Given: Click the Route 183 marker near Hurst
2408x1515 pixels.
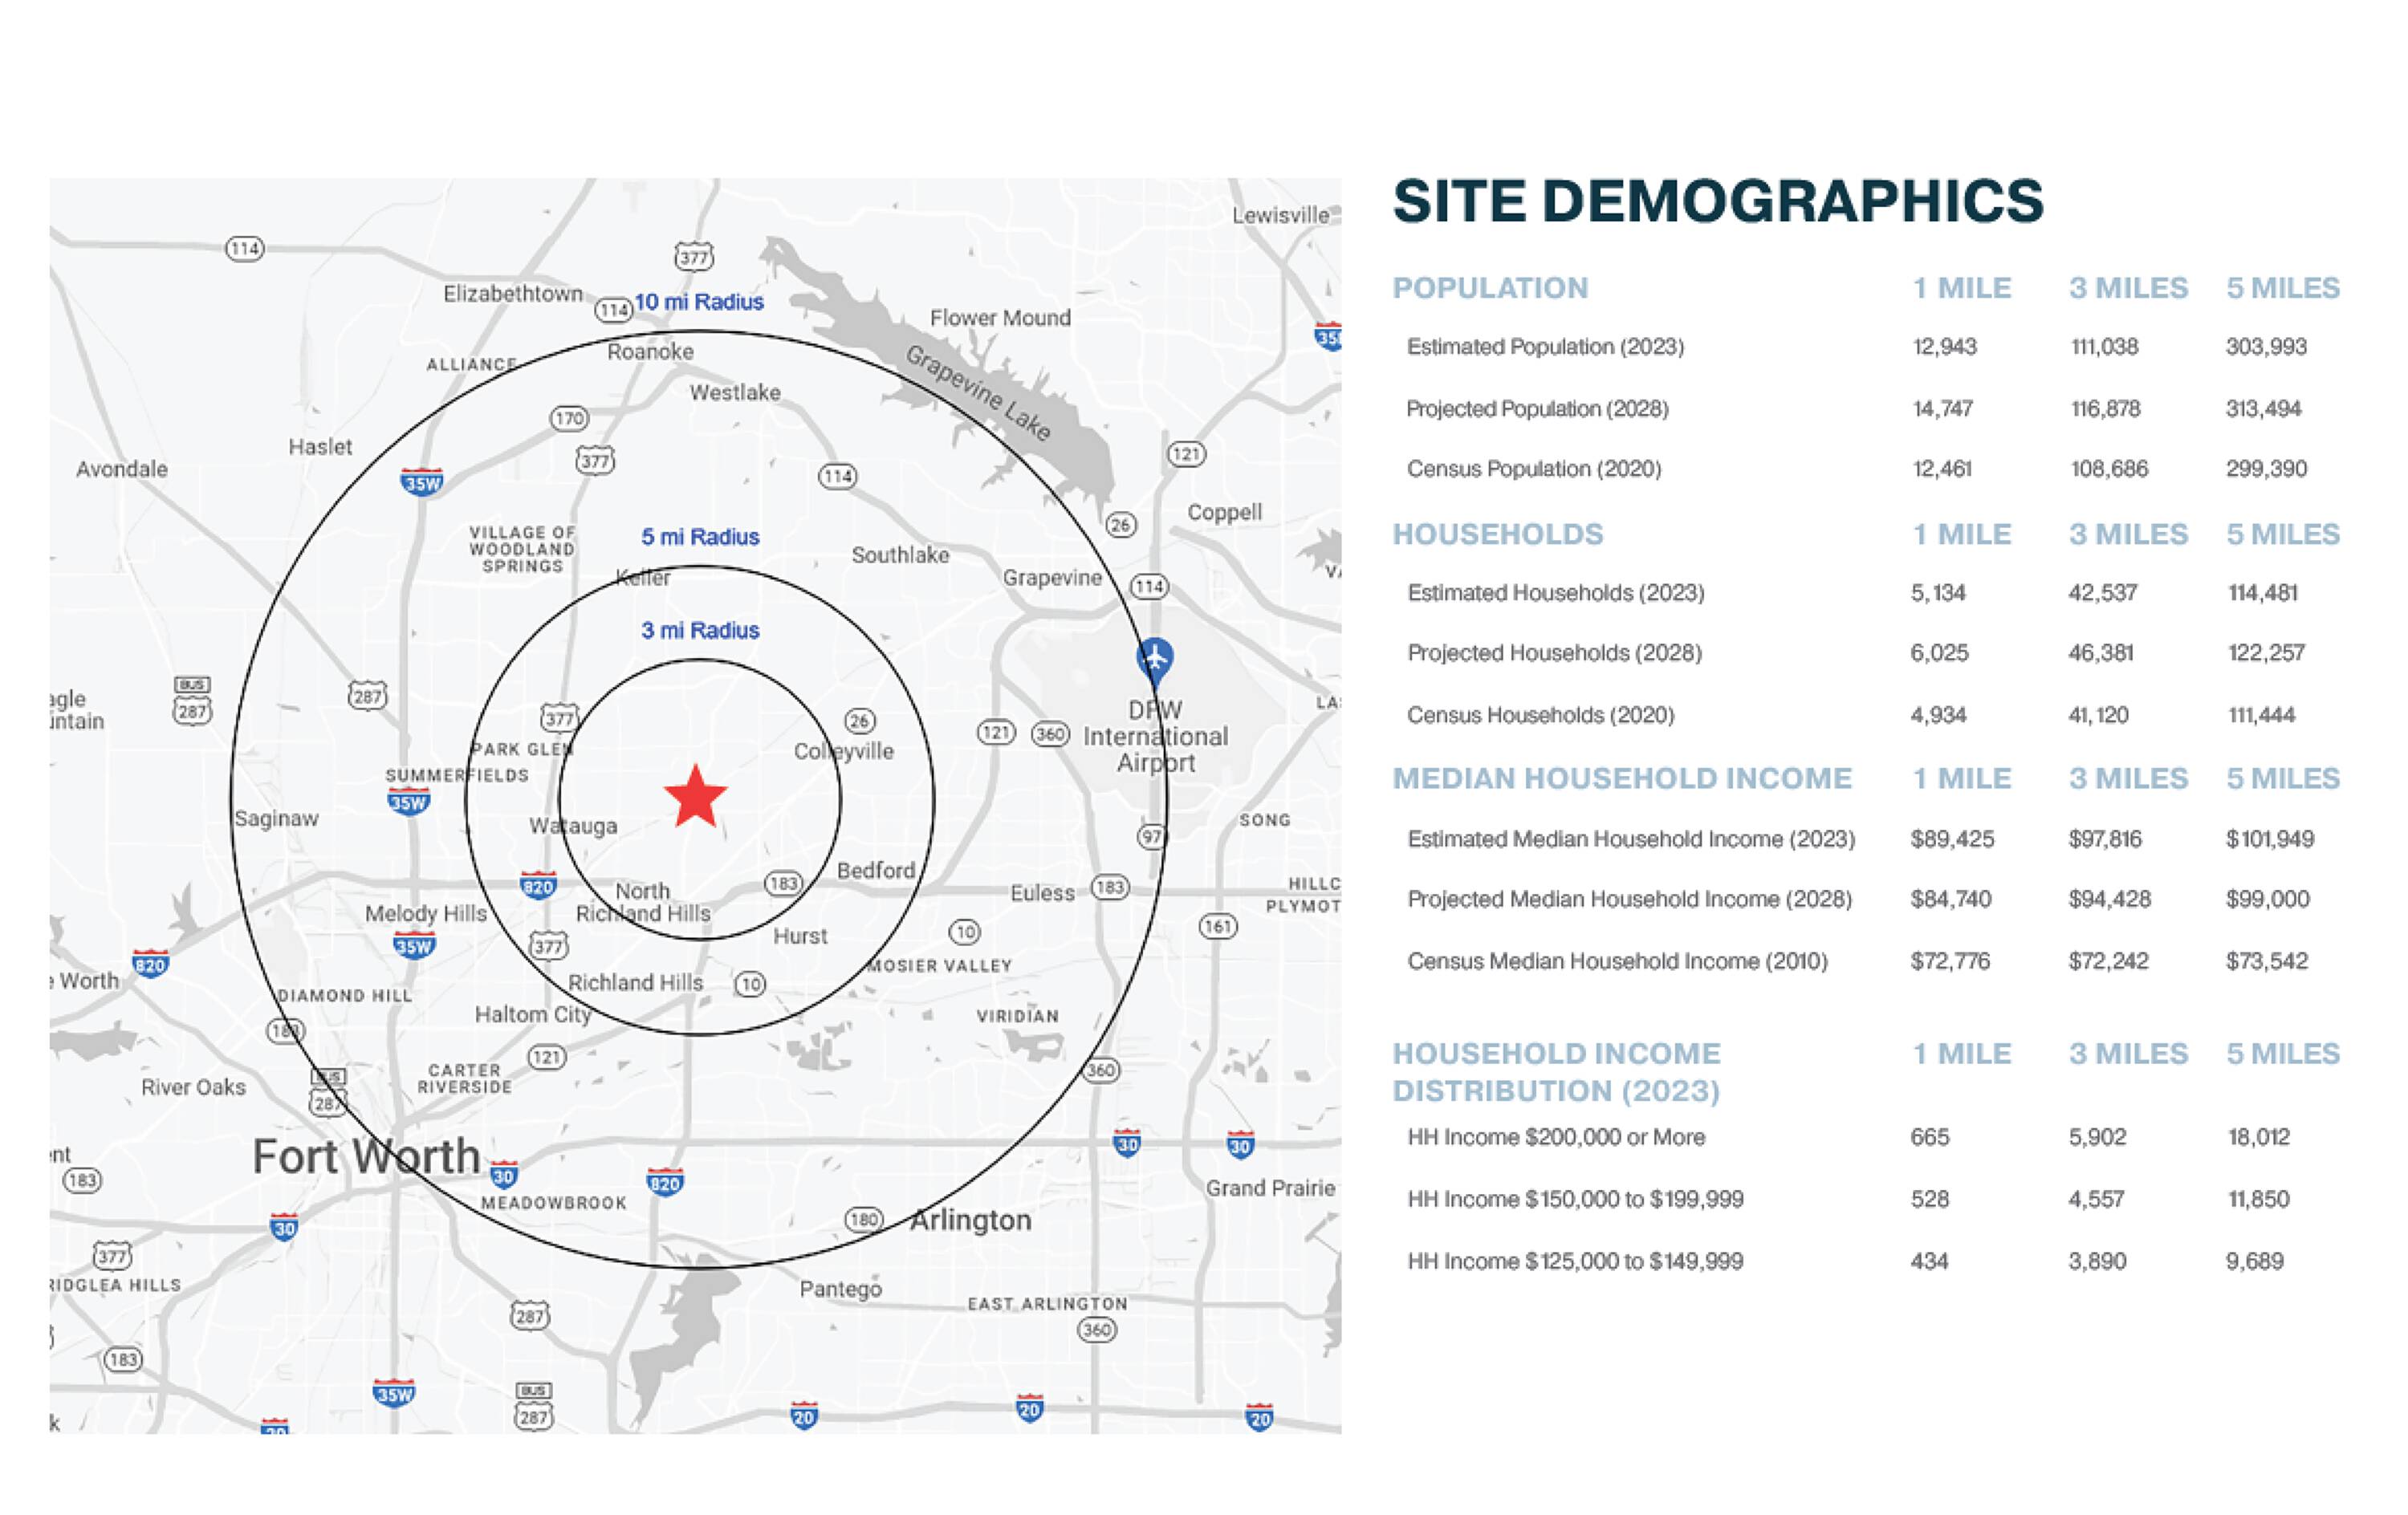Looking at the screenshot, I should pyautogui.click(x=783, y=883).
